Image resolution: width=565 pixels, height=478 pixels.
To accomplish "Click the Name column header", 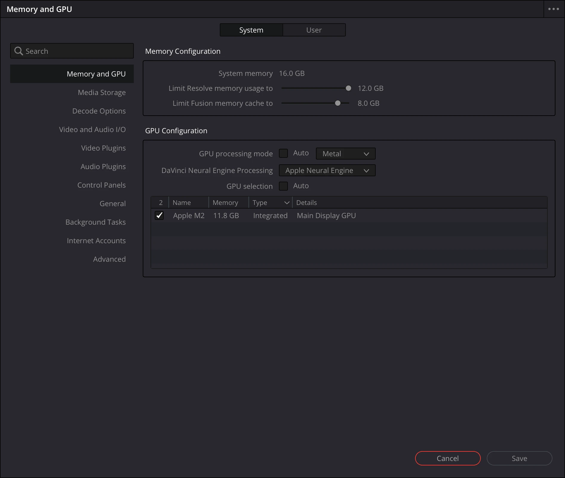I will click(x=189, y=203).
